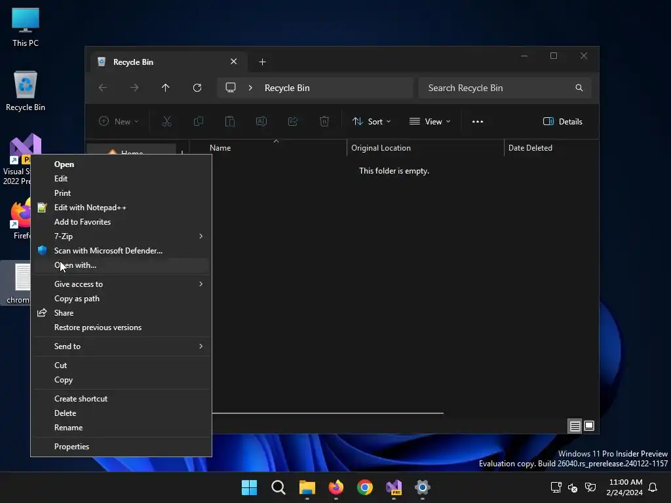Open File Explorer from taskbar
This screenshot has height=503, width=671.
307,487
